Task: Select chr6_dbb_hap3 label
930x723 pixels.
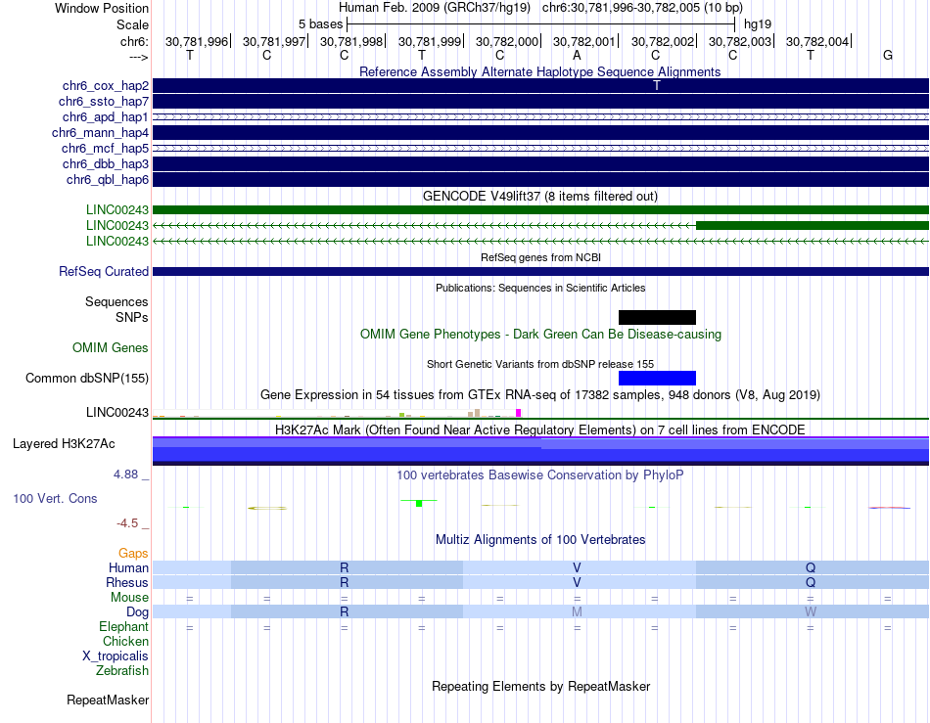Action: 106,163
